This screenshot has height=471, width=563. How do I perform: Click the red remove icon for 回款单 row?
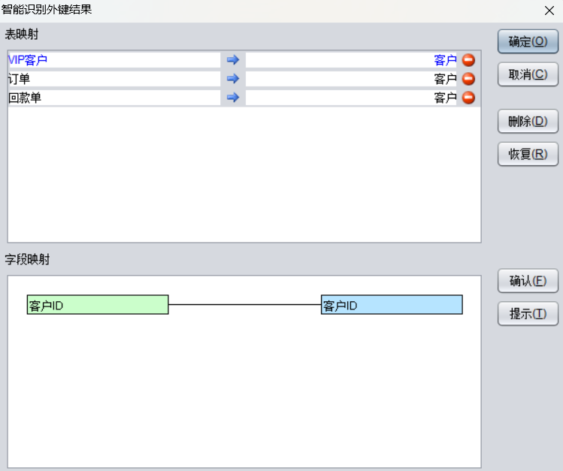tap(468, 98)
